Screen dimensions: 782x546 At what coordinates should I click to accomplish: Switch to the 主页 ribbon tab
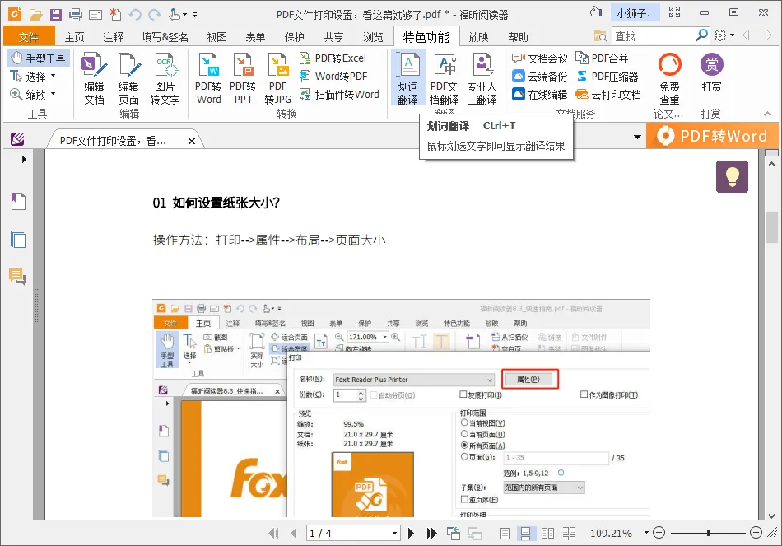pyautogui.click(x=74, y=37)
